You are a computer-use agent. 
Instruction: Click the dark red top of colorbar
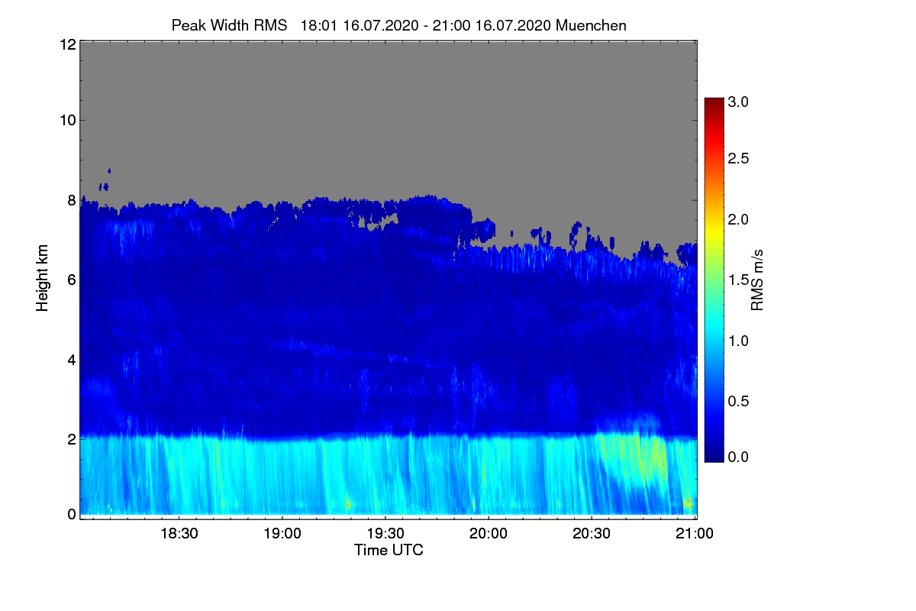click(x=714, y=103)
